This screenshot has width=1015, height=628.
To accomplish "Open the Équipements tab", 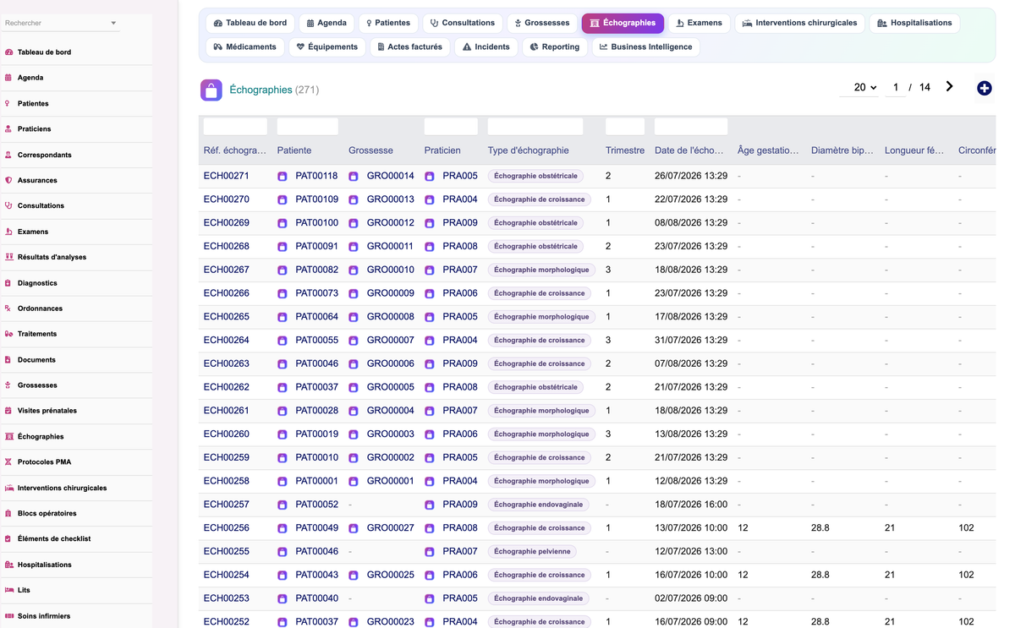I will [x=326, y=46].
